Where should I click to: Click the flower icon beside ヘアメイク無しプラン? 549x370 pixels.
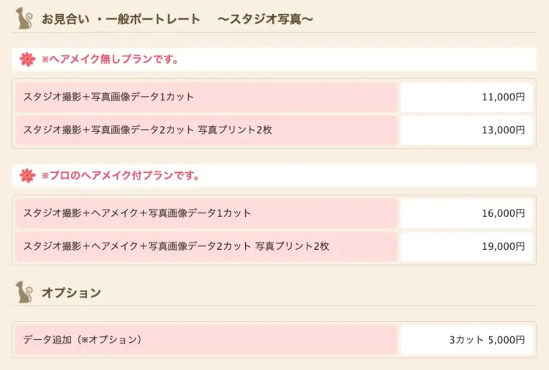coord(28,59)
